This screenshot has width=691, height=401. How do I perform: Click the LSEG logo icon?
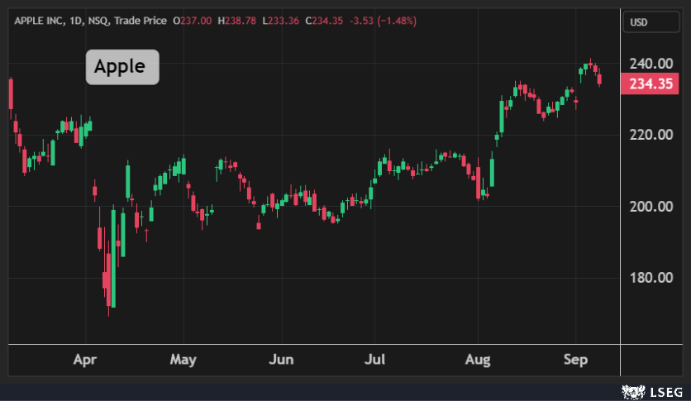pos(632,390)
